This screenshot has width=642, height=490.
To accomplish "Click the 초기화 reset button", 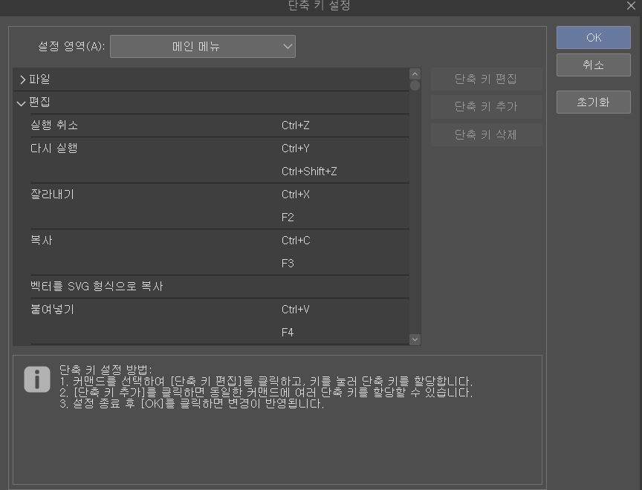I will [x=593, y=102].
